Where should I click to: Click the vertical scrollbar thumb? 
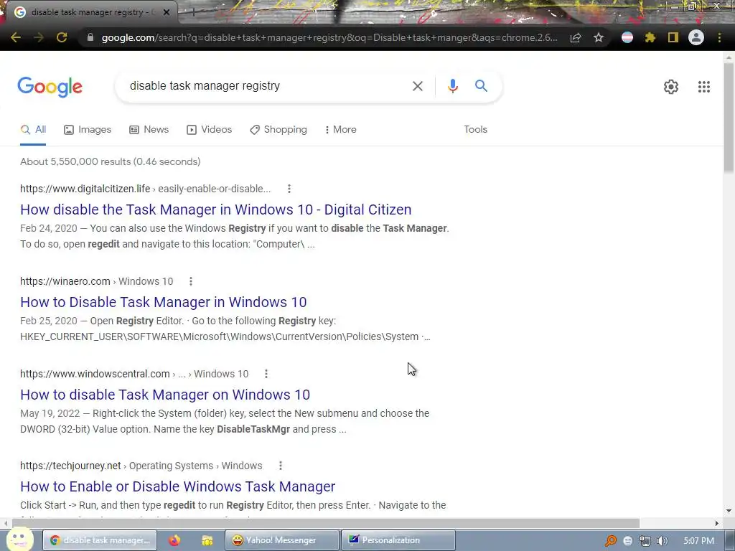pyautogui.click(x=729, y=117)
